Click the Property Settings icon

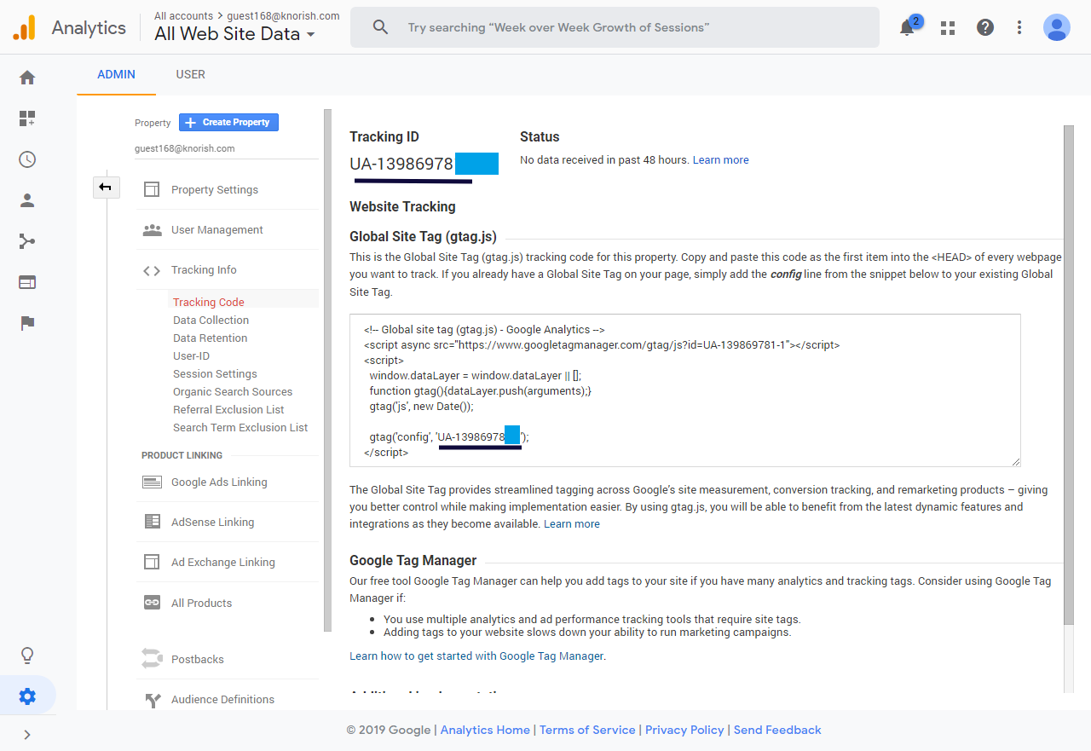pyautogui.click(x=152, y=189)
